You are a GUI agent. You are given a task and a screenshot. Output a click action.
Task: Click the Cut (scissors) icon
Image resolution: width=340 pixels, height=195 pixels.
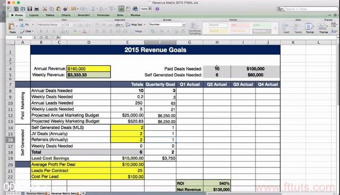(45, 9)
